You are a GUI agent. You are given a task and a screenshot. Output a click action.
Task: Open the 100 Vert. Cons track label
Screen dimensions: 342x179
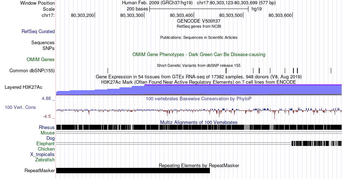20,107
